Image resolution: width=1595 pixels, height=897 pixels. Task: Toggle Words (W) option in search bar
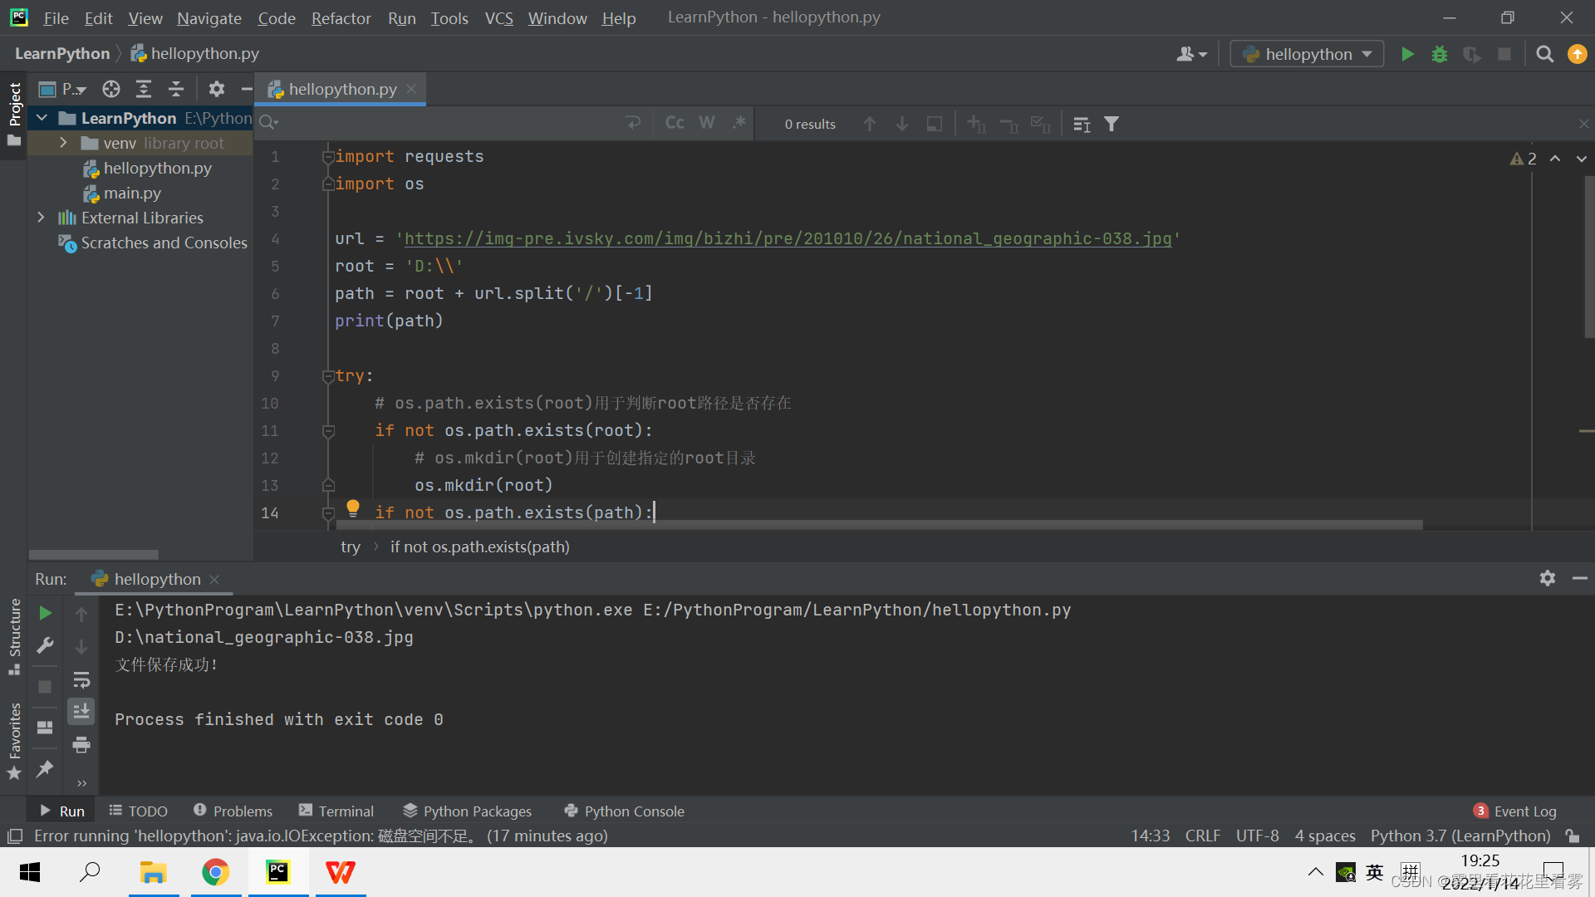[x=706, y=123]
